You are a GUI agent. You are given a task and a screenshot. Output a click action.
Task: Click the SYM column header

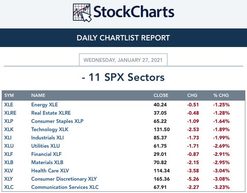pyautogui.click(x=9, y=95)
